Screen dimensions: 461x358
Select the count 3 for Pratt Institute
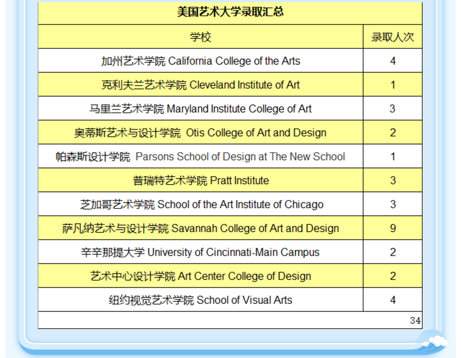(393, 181)
